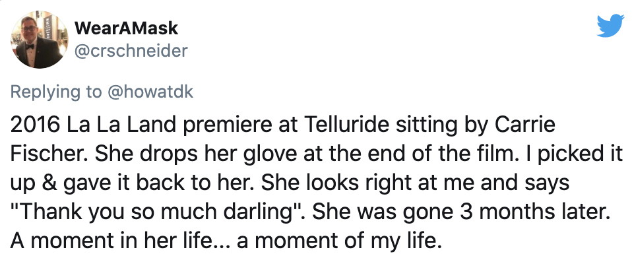Click the ampersand in "up & gave"
The width and height of the screenshot is (632, 260).
tap(47, 183)
